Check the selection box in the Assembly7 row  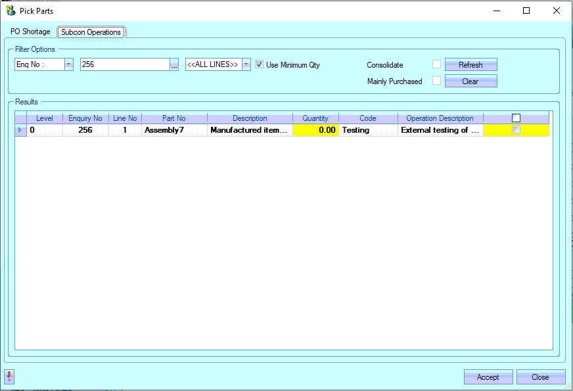point(516,130)
